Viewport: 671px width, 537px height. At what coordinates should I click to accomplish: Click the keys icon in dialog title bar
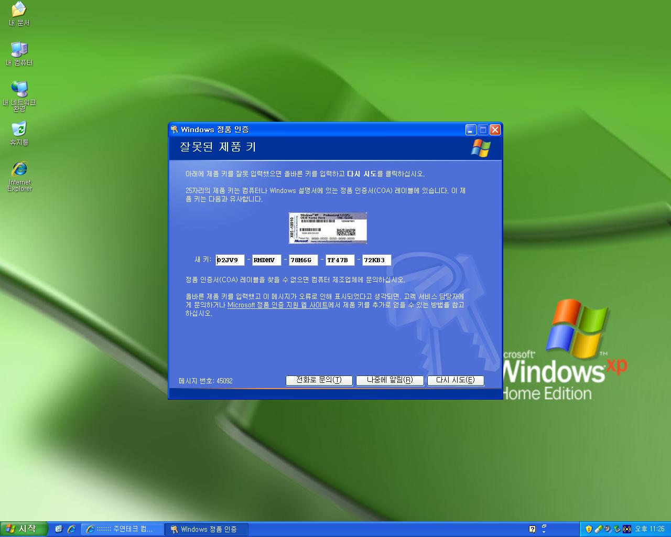pos(175,130)
